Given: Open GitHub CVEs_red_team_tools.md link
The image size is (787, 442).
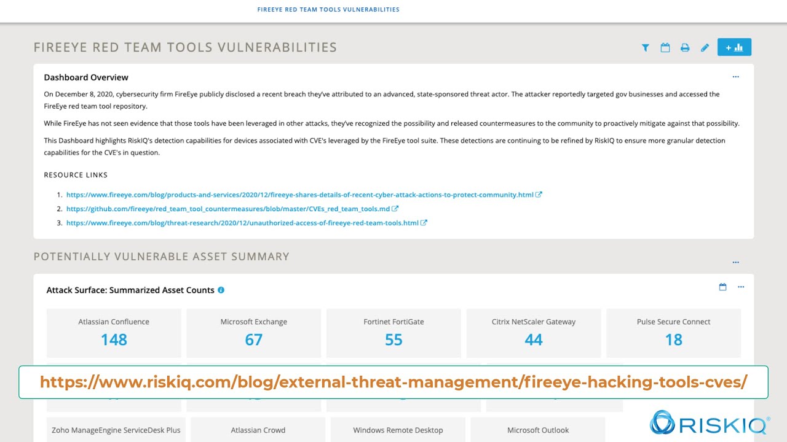Looking at the screenshot, I should (228, 209).
